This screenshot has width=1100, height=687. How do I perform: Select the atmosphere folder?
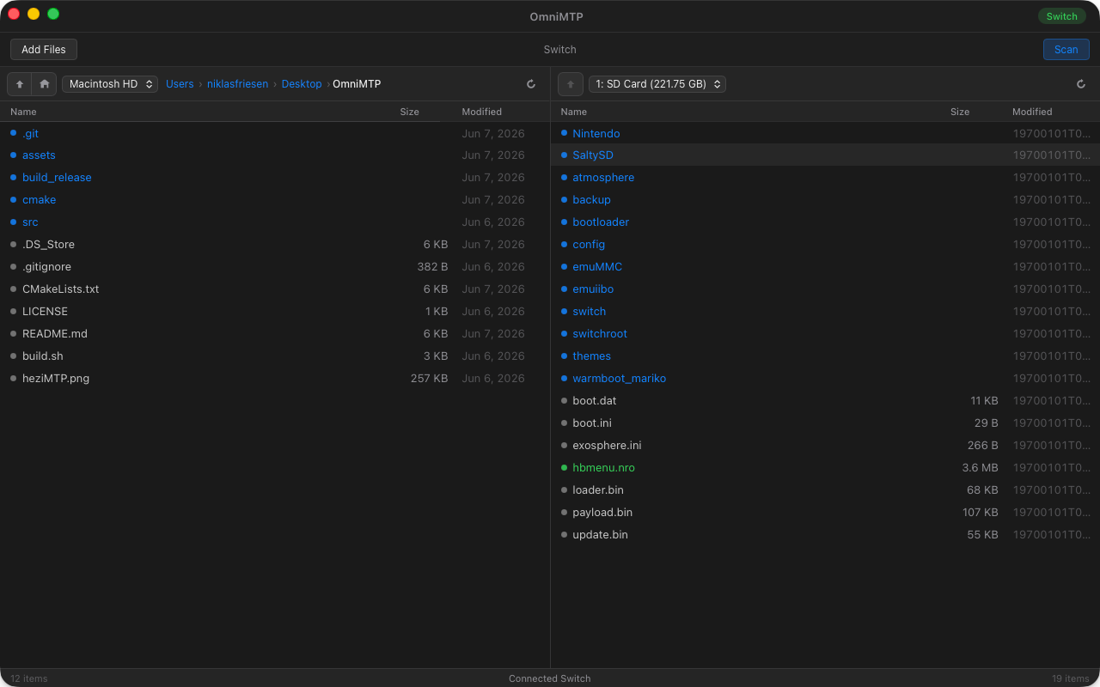(825, 178)
